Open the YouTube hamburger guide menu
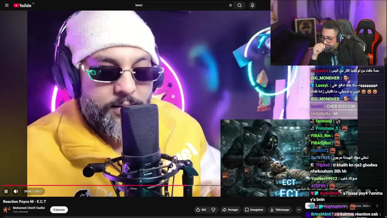The height and width of the screenshot is (218, 387). coord(7,5)
